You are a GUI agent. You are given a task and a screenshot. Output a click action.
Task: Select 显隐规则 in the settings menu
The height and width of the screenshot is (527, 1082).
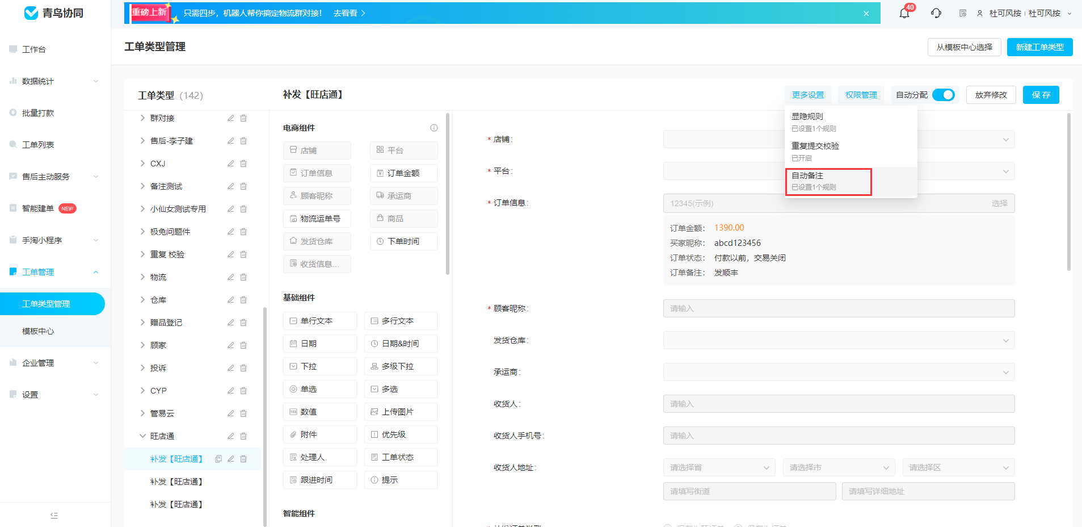851,122
